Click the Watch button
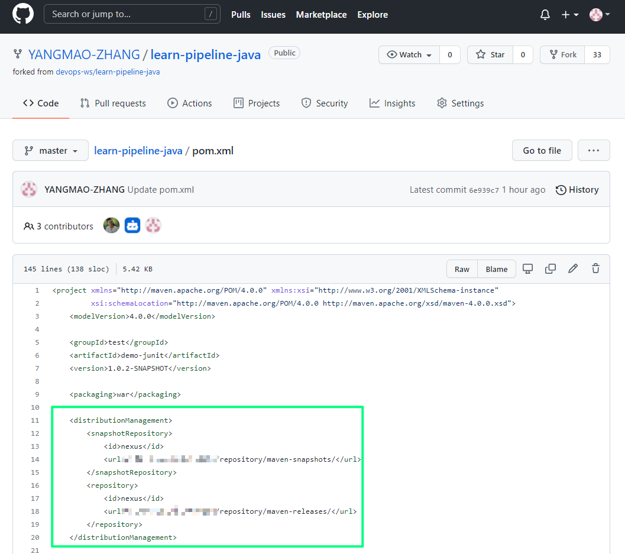Image resolution: width=625 pixels, height=554 pixels. pos(409,54)
